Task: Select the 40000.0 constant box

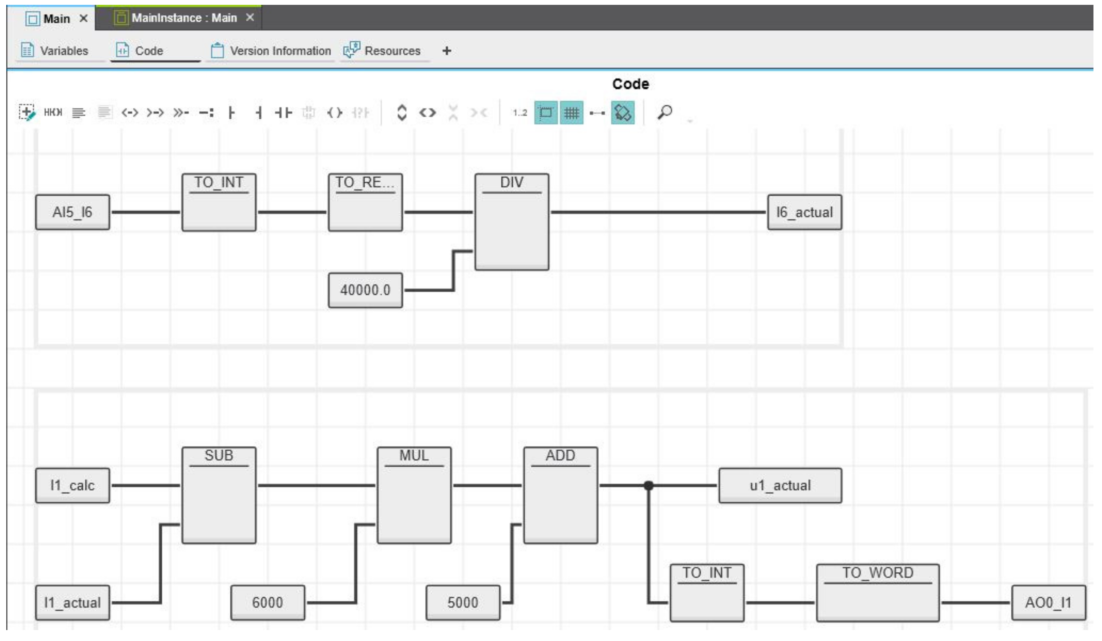Action: point(365,290)
